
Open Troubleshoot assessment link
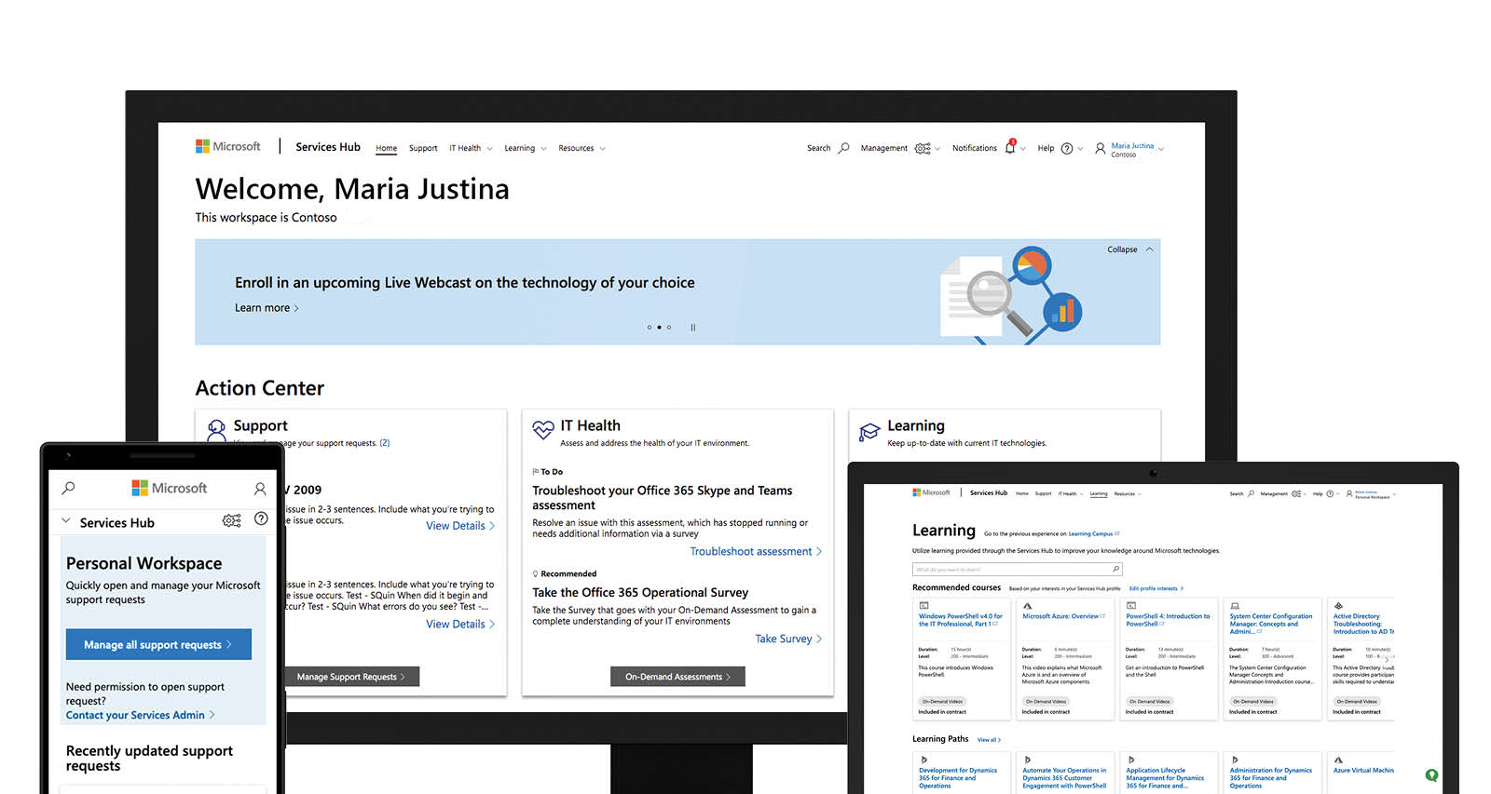756,552
